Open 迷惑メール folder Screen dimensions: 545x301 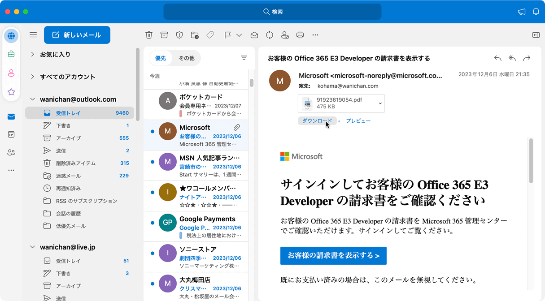click(79, 176)
